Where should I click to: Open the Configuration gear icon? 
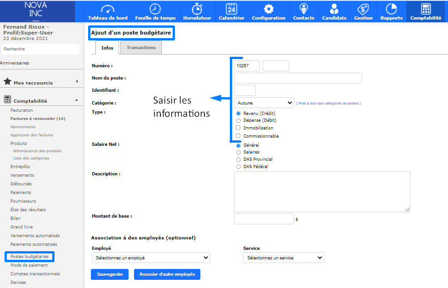pos(269,10)
